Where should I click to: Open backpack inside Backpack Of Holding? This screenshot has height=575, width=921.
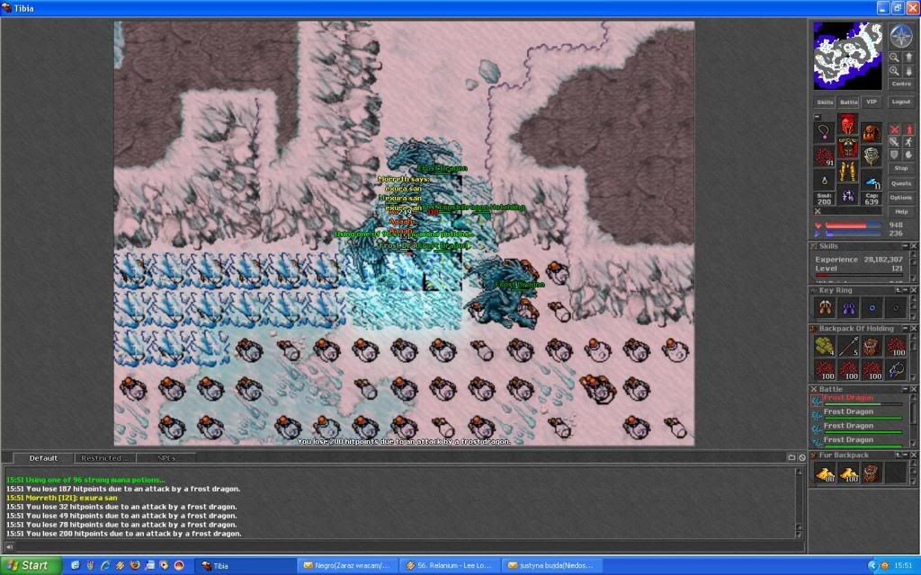[x=872, y=346]
